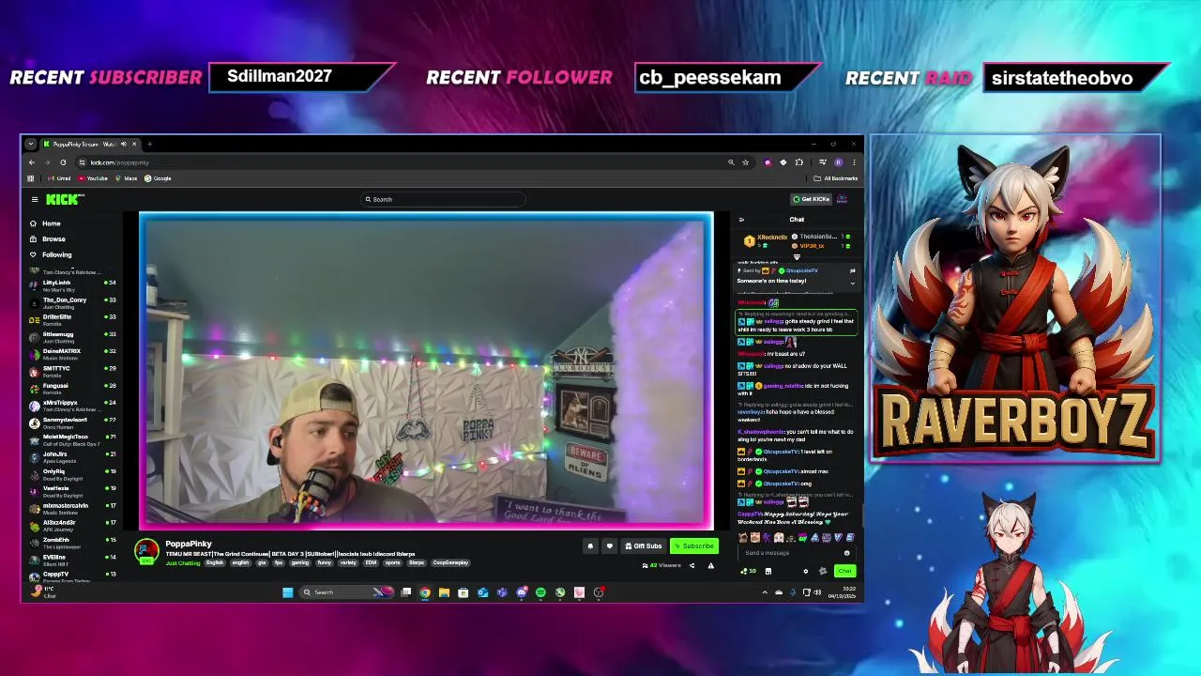Click the report stream warning icon
Image resolution: width=1201 pixels, height=676 pixels.
pyautogui.click(x=710, y=565)
